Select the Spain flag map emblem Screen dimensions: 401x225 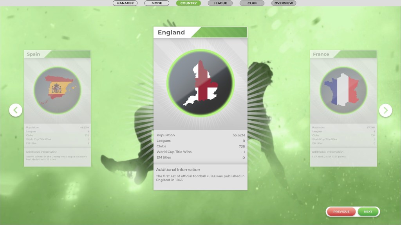57,90
